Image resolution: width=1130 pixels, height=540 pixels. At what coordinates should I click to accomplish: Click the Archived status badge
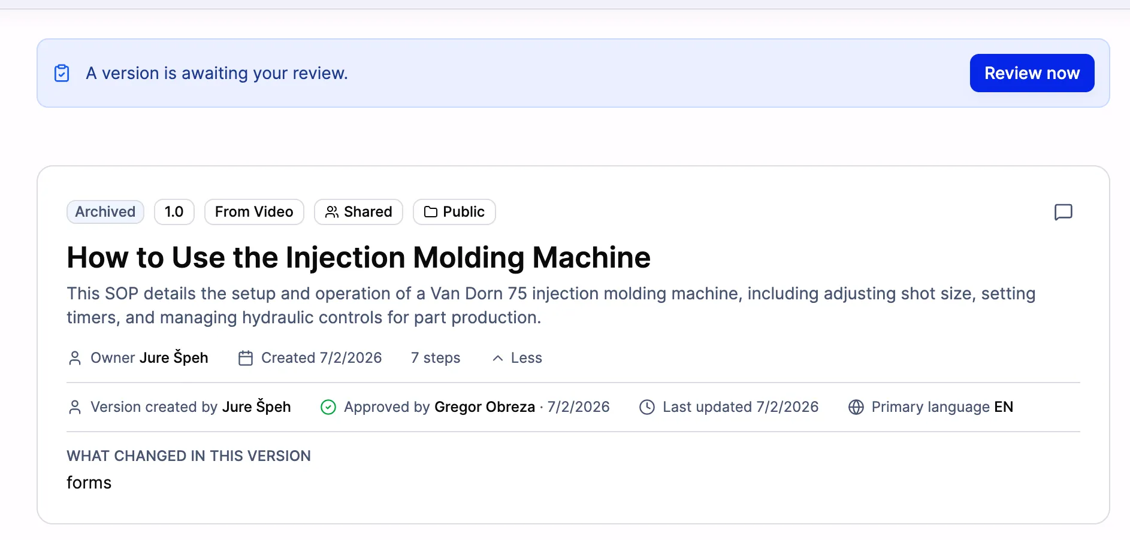pyautogui.click(x=105, y=212)
